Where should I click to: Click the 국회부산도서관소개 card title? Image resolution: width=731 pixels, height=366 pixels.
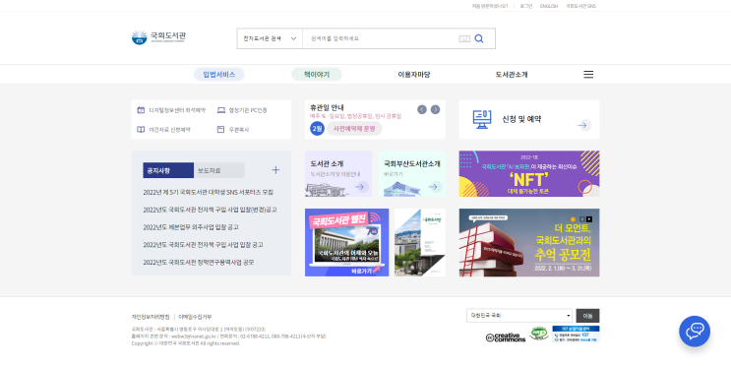point(411,163)
